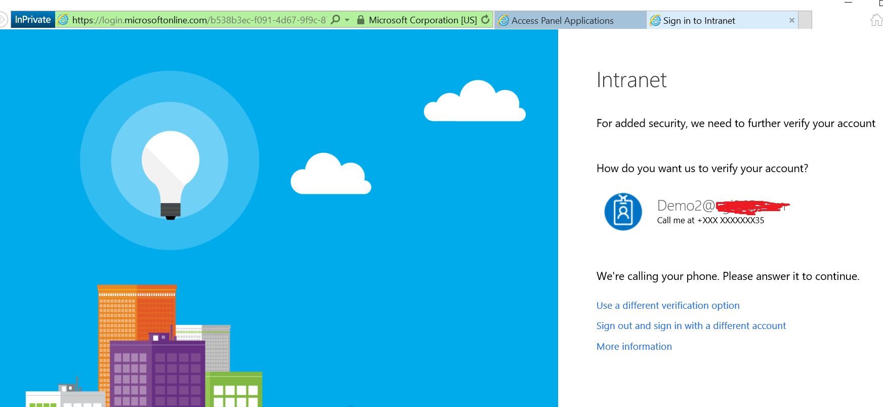The image size is (883, 407).
Task: Click the login.microsoftonline.com URL field
Action: (x=198, y=20)
